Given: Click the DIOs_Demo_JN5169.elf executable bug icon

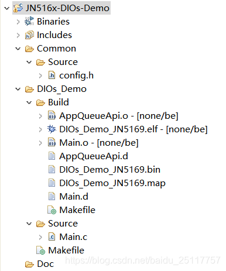Looking at the screenshot, I should pyautogui.click(x=52, y=129).
